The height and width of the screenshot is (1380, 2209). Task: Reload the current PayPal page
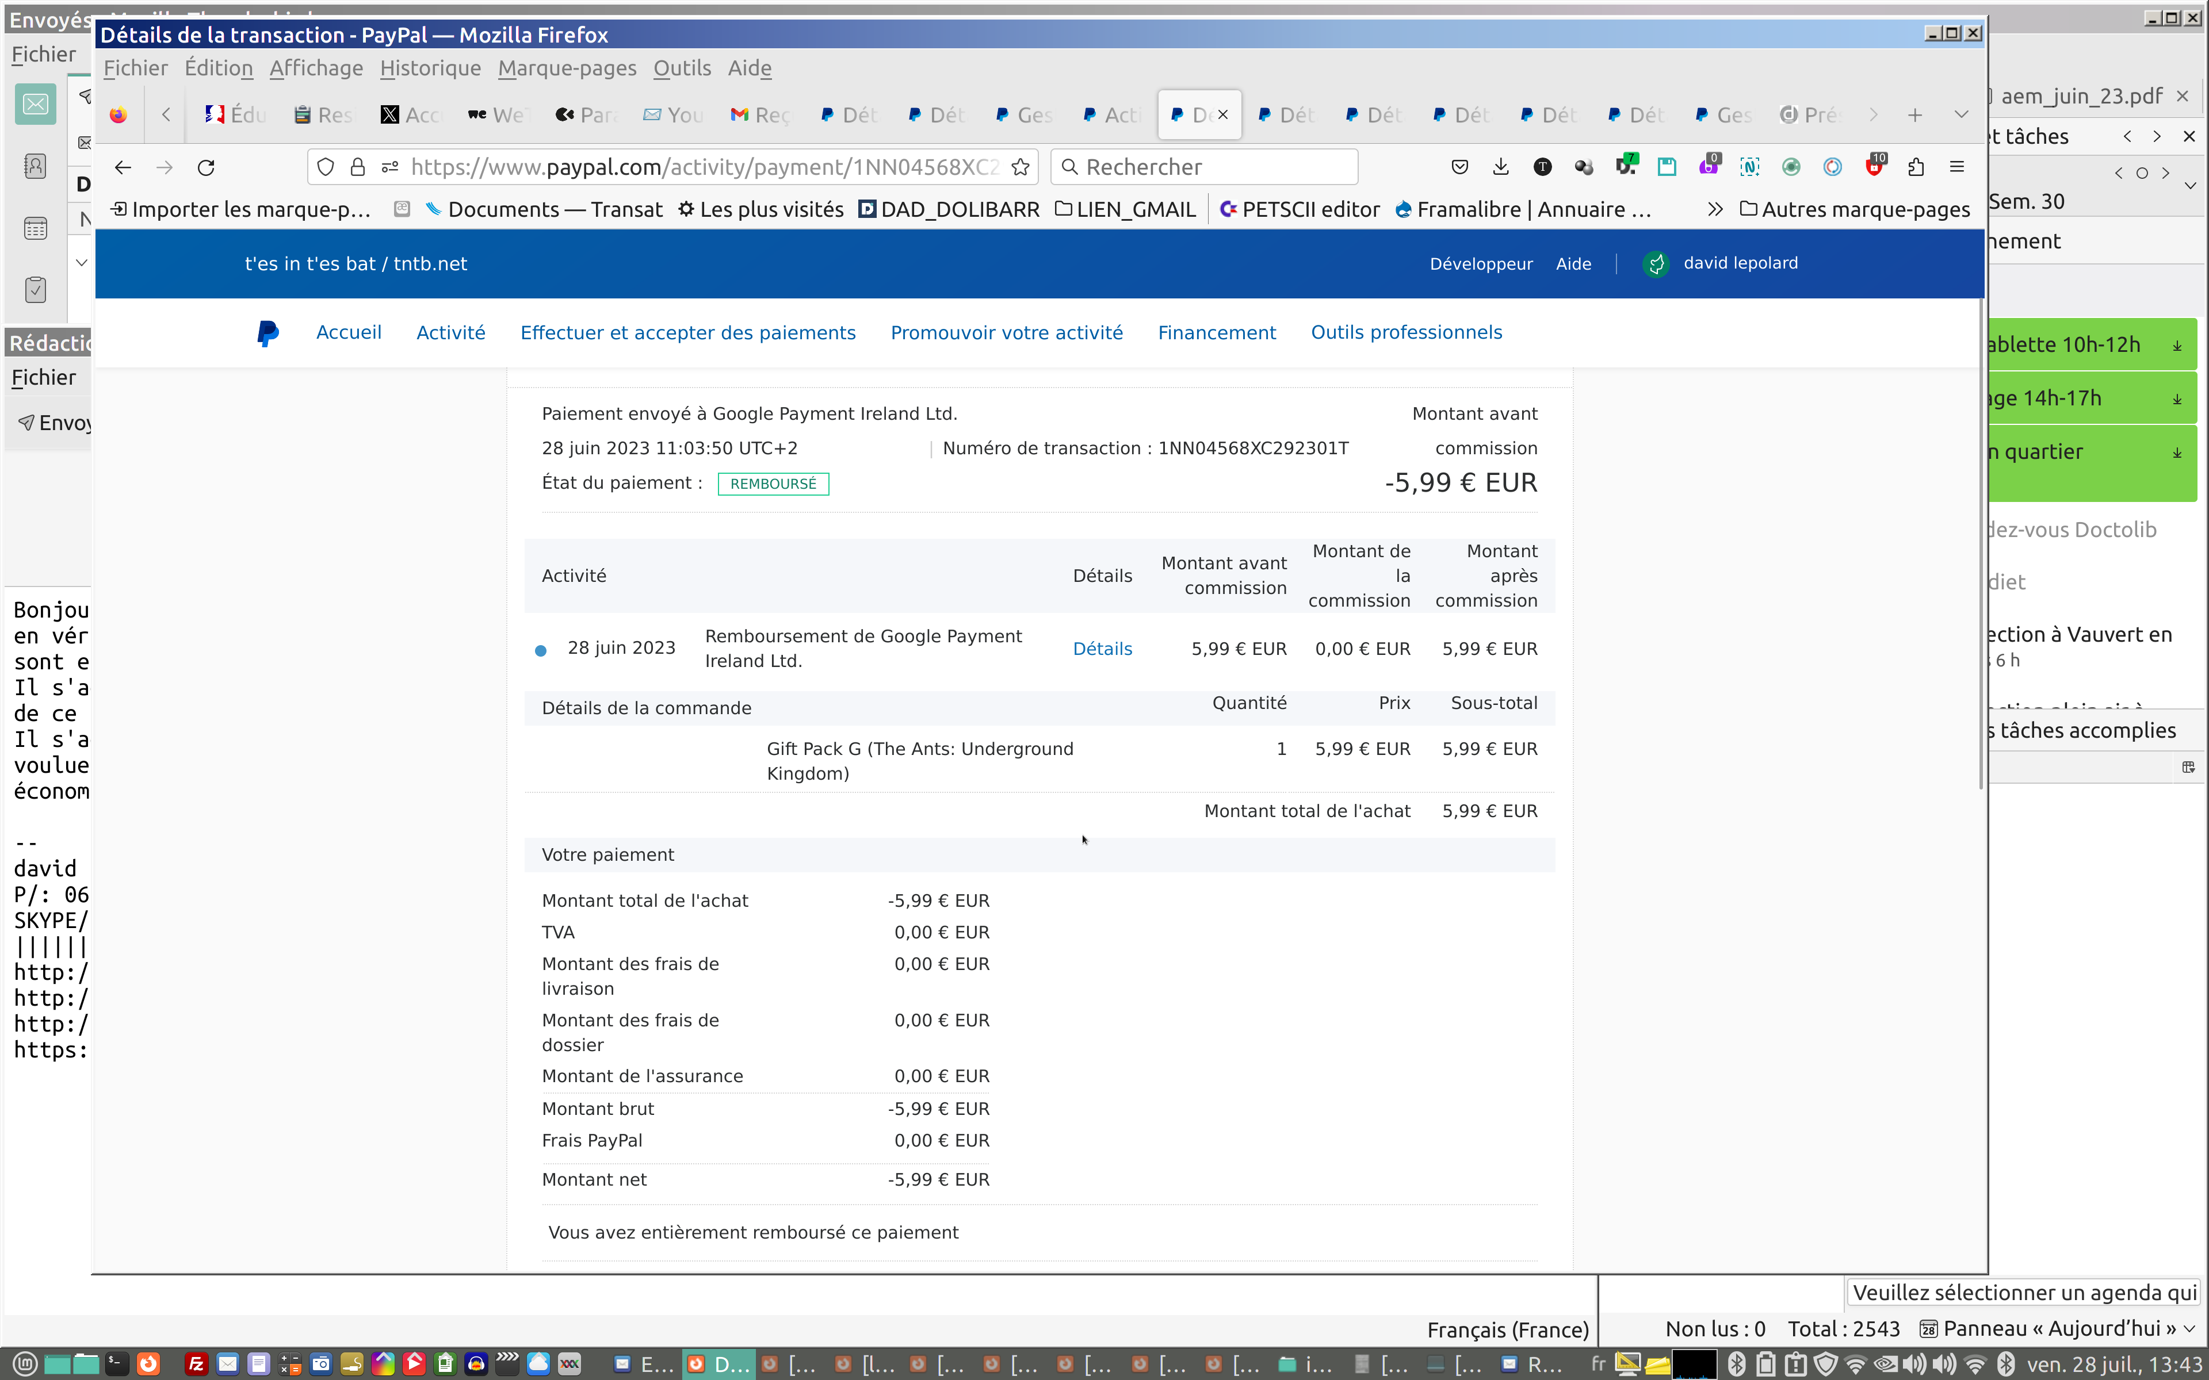pos(207,167)
